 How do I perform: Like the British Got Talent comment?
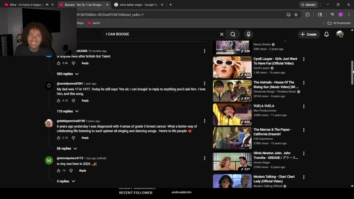[x=59, y=63]
